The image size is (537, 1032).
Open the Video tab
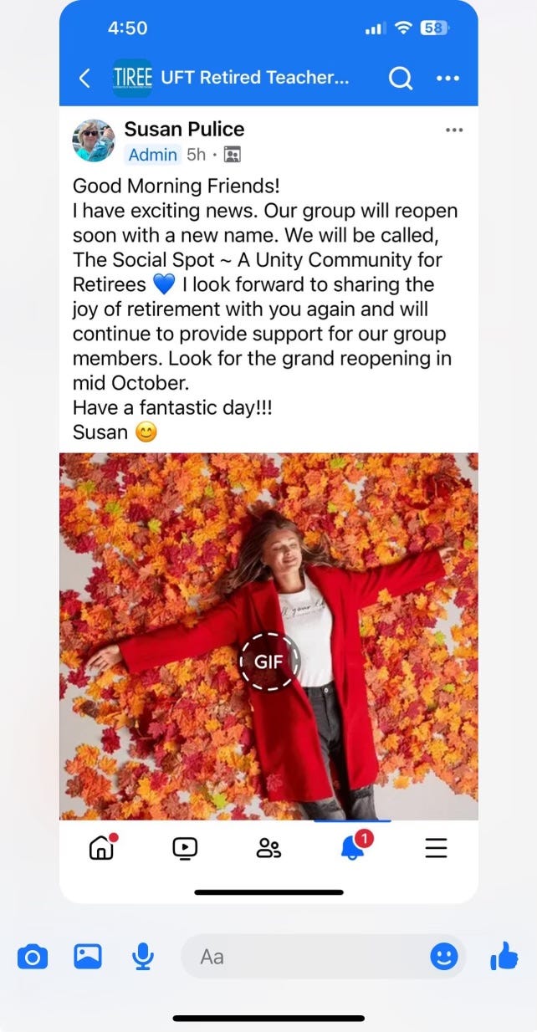click(x=185, y=848)
